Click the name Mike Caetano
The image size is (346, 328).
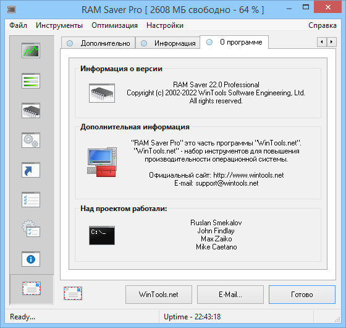click(216, 247)
